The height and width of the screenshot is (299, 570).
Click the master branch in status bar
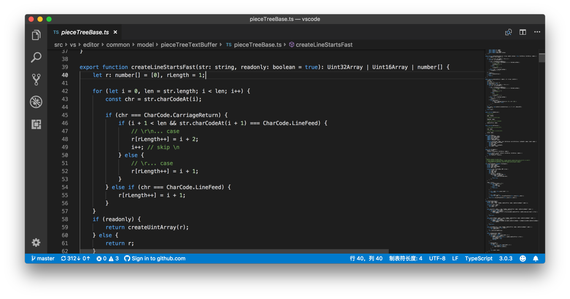point(43,259)
